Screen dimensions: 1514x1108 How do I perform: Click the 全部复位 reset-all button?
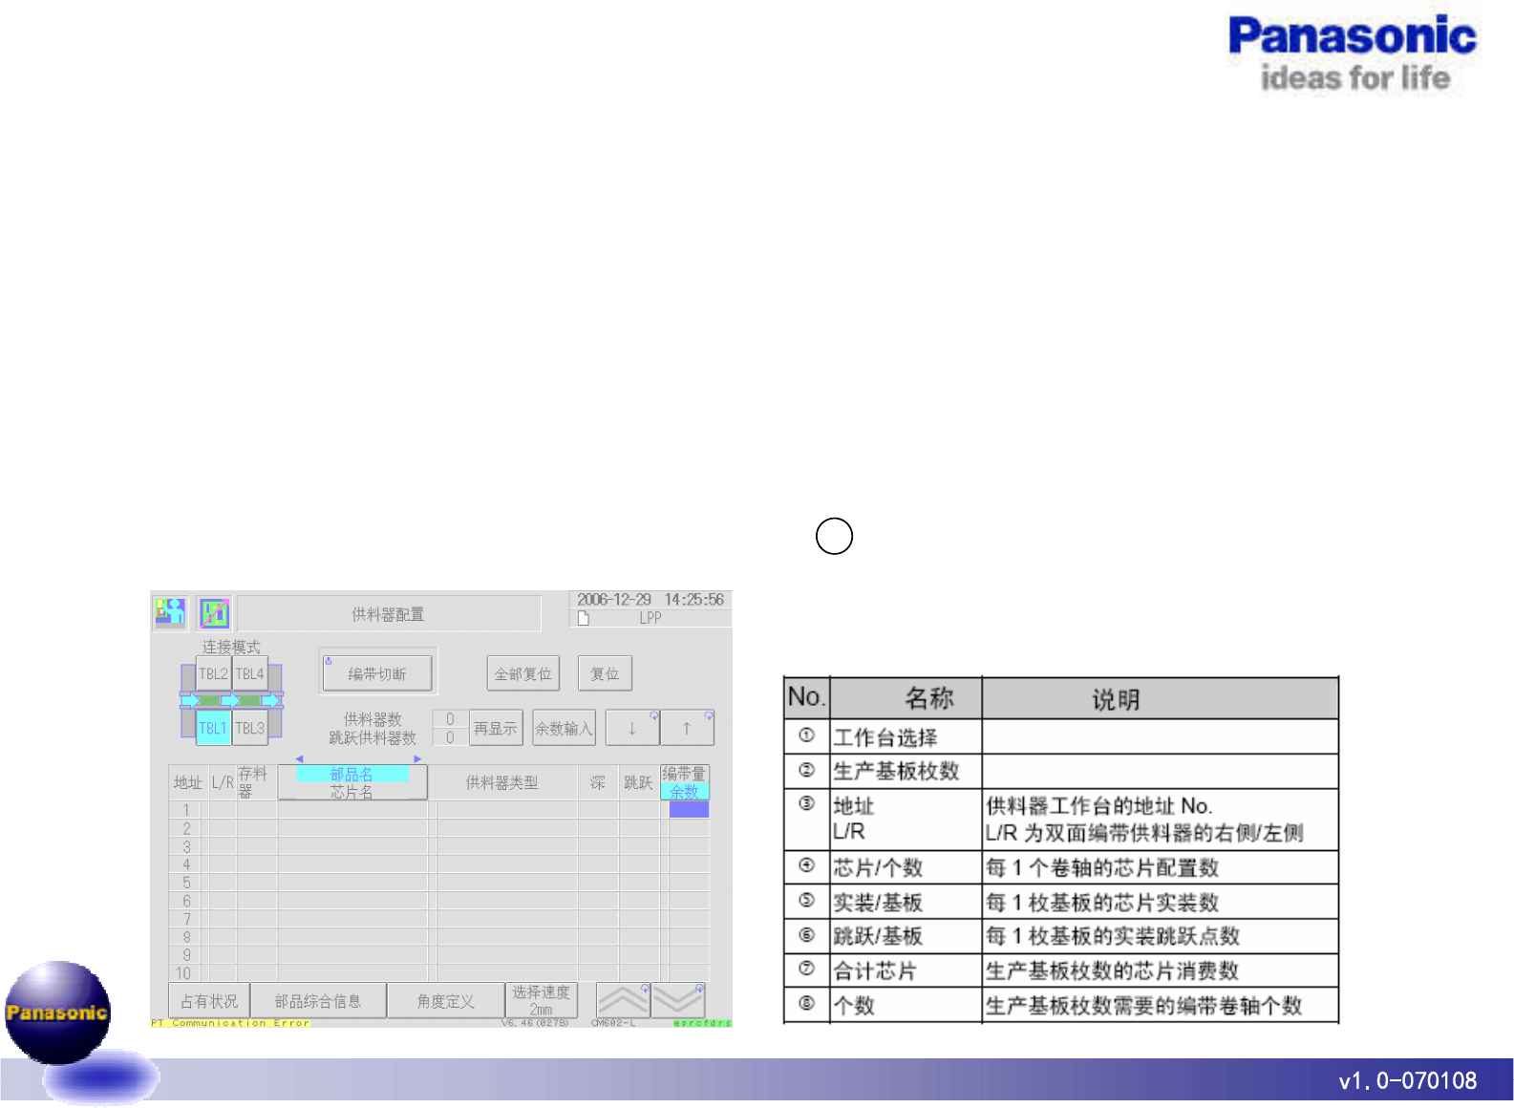pos(522,673)
